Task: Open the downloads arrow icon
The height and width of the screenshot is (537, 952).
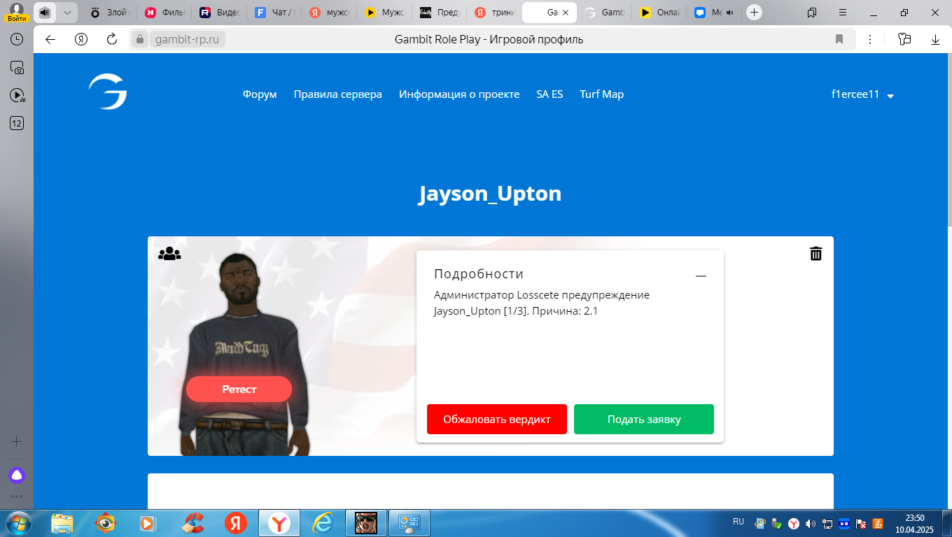Action: (935, 39)
